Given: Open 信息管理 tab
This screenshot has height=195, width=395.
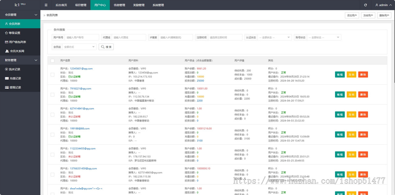Looking at the screenshot, I should (x=119, y=5).
